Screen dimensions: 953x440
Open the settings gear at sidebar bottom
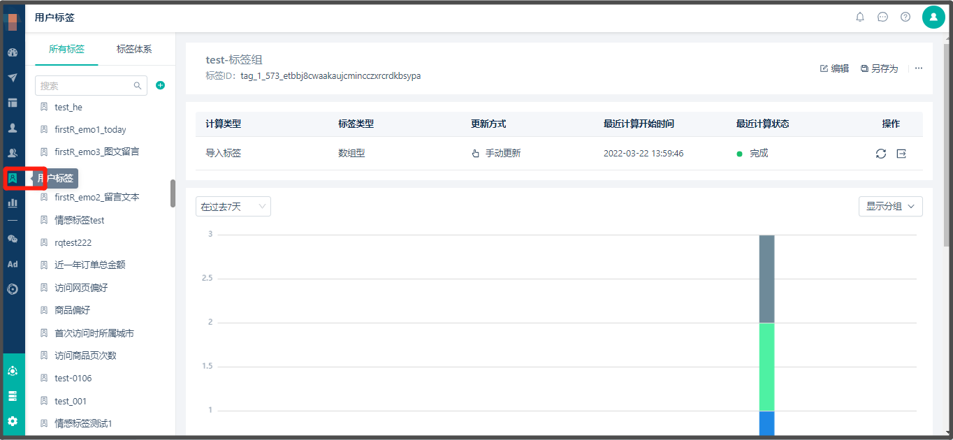13,421
